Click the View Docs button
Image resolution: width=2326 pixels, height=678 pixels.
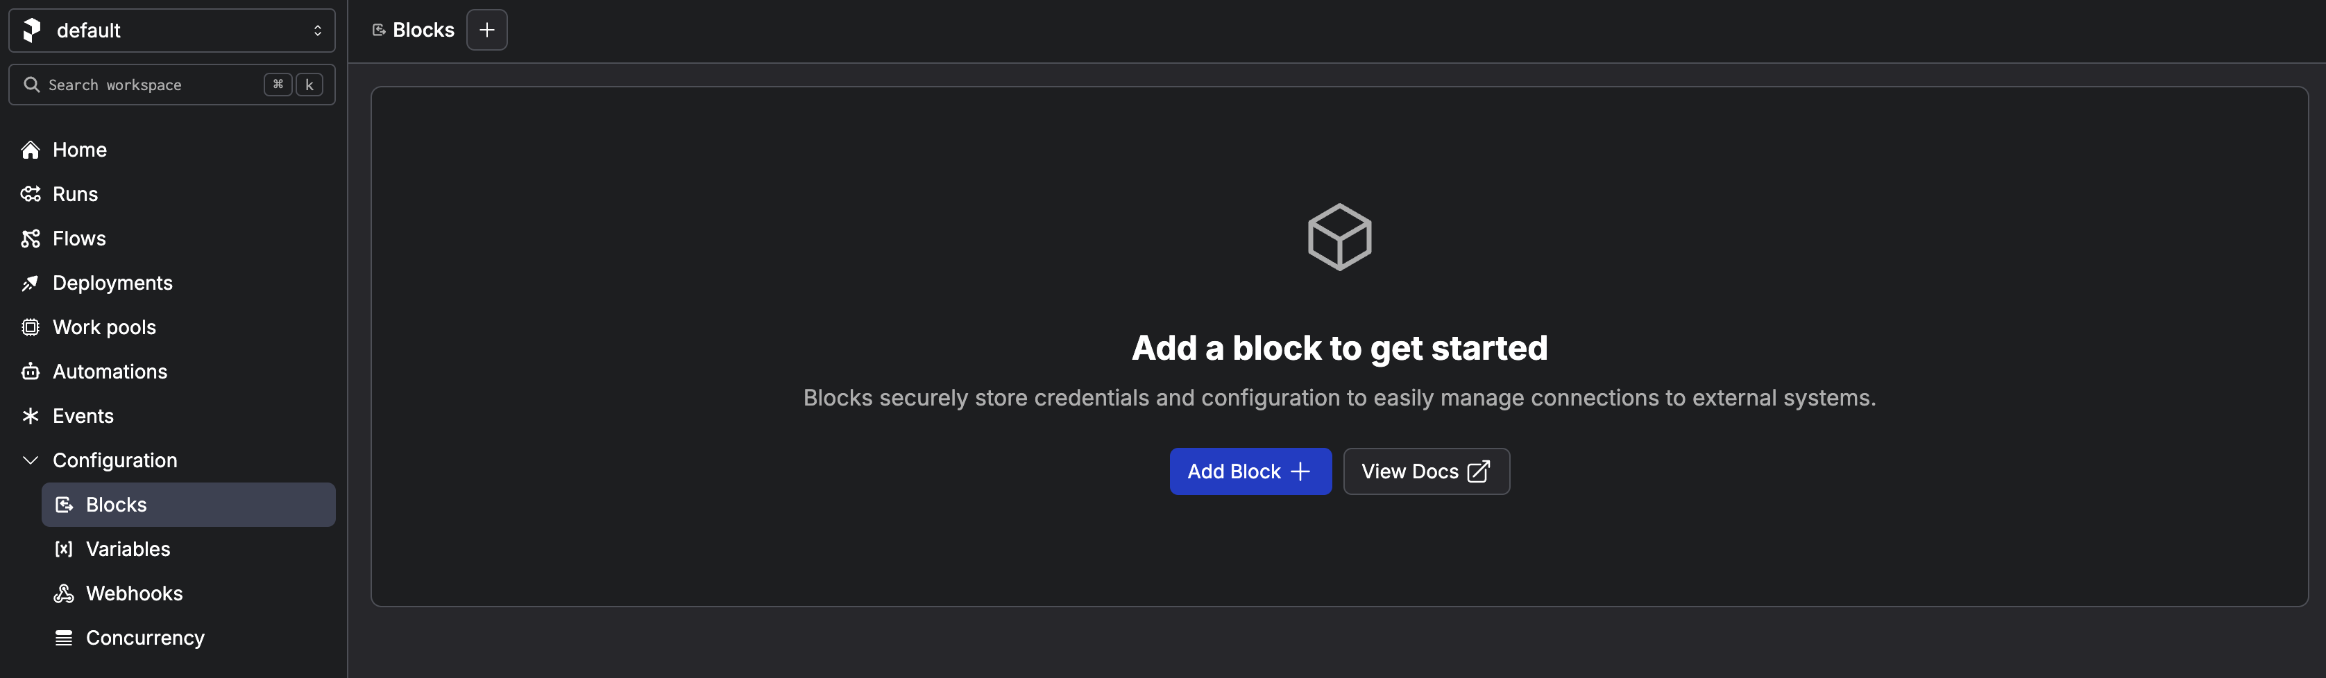pyautogui.click(x=1427, y=471)
